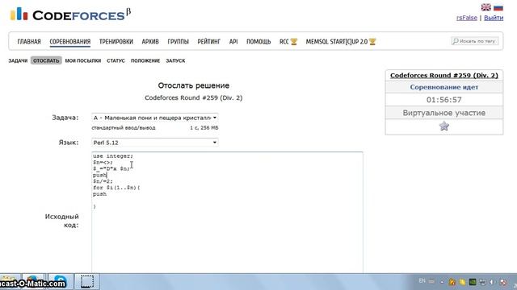This screenshot has width=517, height=290.
Task: Switch to the СТАТУС tab
Action: pyautogui.click(x=116, y=60)
